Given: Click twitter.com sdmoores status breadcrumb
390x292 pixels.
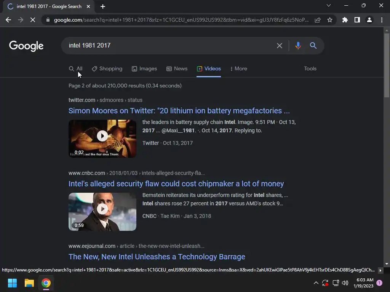Looking at the screenshot, I should (x=105, y=100).
